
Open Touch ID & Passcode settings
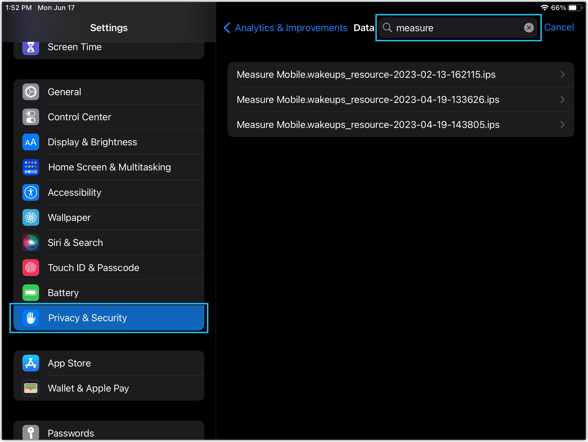point(109,268)
